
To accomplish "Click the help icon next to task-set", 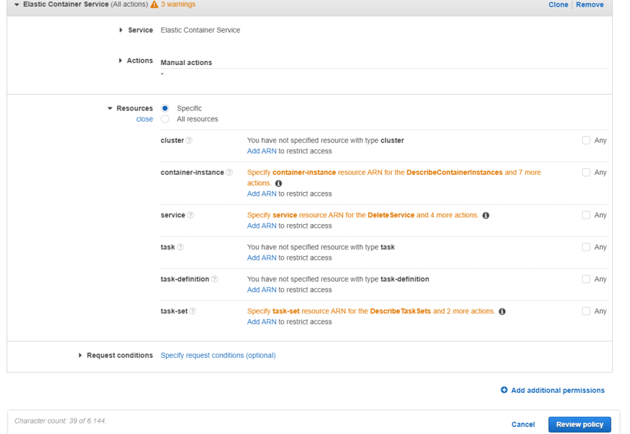I will (193, 311).
